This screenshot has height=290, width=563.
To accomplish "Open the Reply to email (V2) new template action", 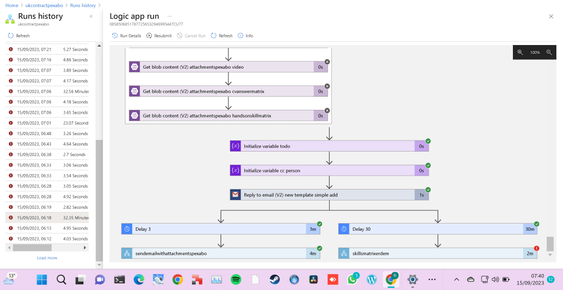I will [x=329, y=195].
